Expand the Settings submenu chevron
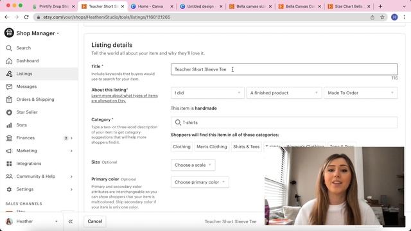This screenshot has width=411, height=231. pyautogui.click(x=71, y=189)
